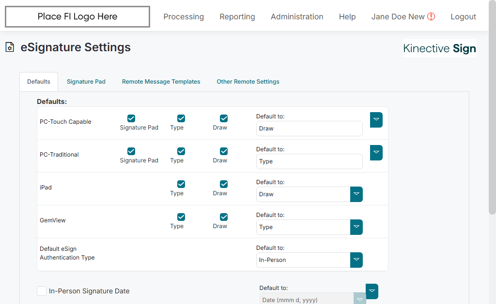The height and width of the screenshot is (304, 496).
Task: Open the PC-Touch Capable default dropdown arrow
Action: coord(376,120)
